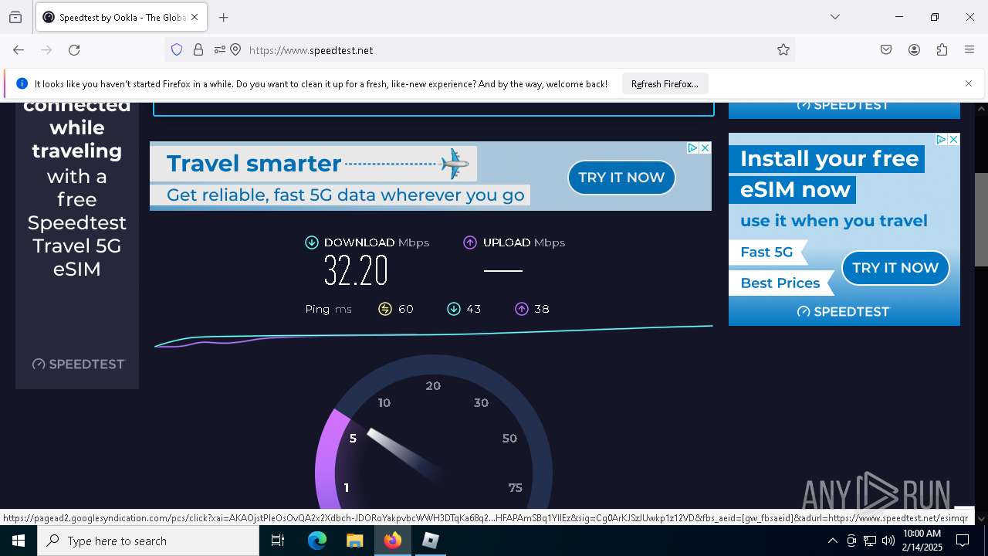The width and height of the screenshot is (988, 556).
Task: Click the Speedtest Travel 5G eSIM left ad
Action: click(77, 246)
